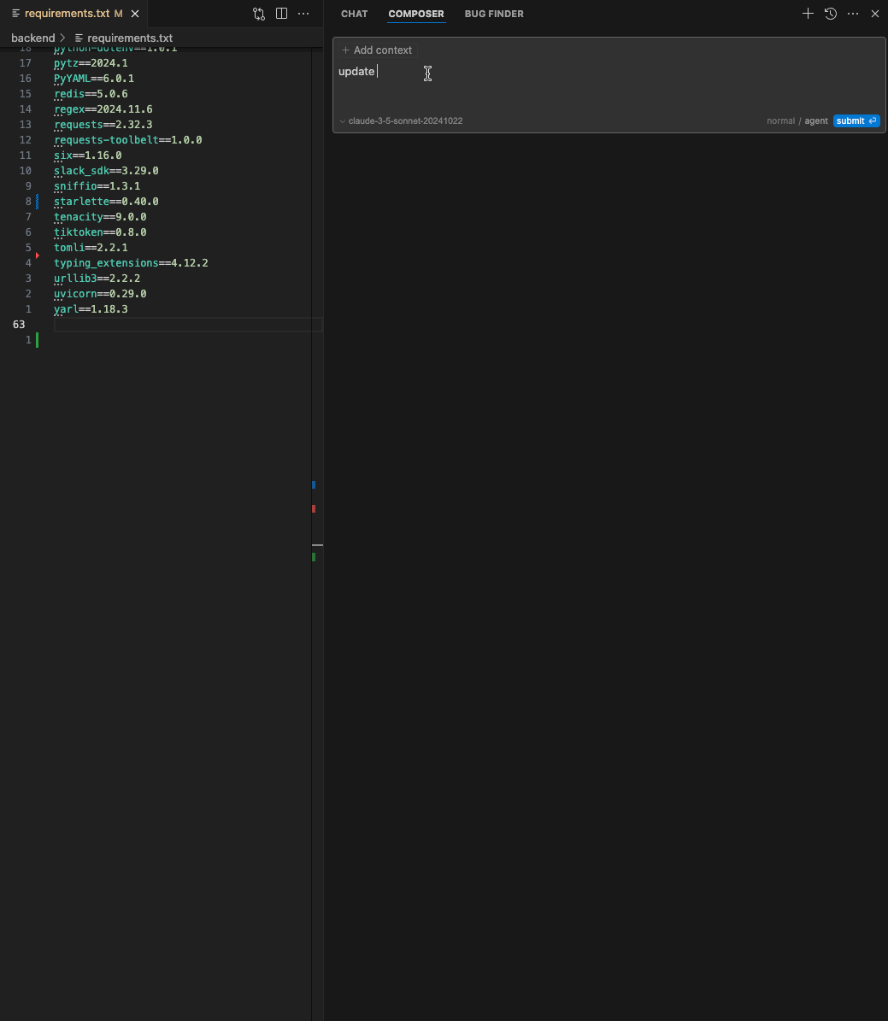Click the typing_extensions==4.12.2 line
888x1021 pixels.
click(131, 263)
